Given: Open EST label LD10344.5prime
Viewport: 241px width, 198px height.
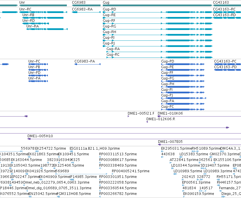Looking at the screenshot, I should [185, 166].
